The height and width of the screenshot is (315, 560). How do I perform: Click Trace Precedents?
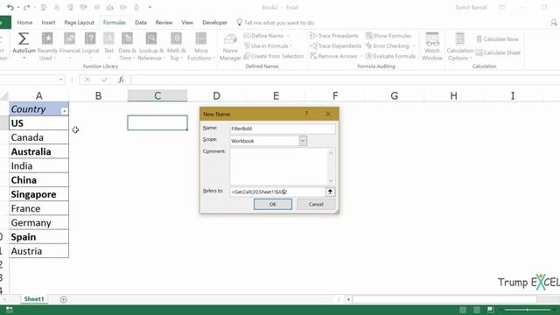334,36
